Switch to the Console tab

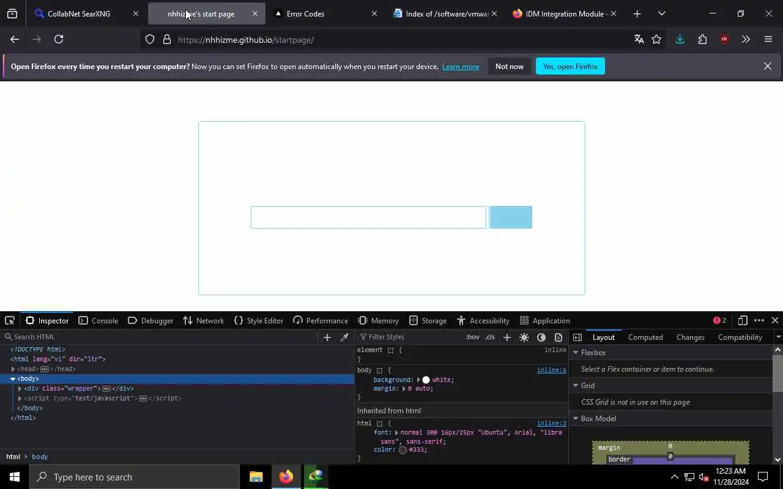click(x=98, y=320)
